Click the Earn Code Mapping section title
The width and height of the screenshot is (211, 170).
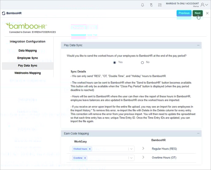click(76, 134)
